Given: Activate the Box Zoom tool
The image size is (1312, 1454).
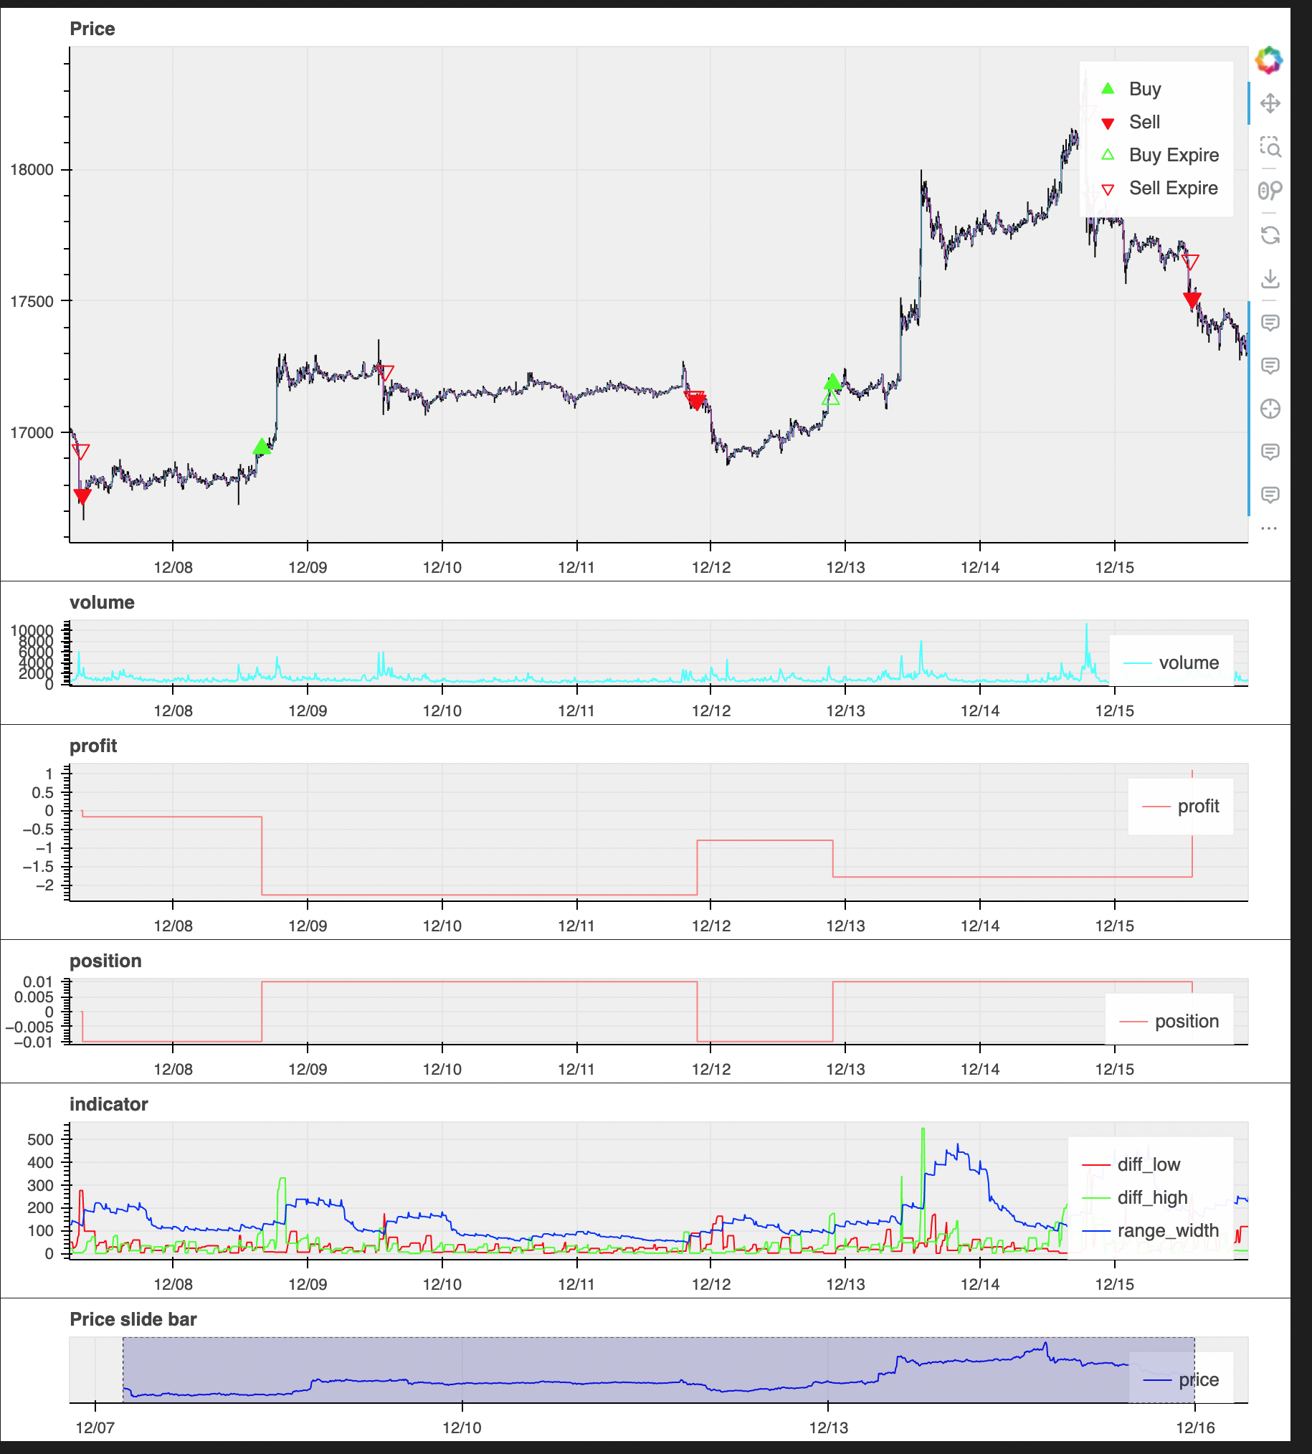Looking at the screenshot, I should [x=1270, y=147].
